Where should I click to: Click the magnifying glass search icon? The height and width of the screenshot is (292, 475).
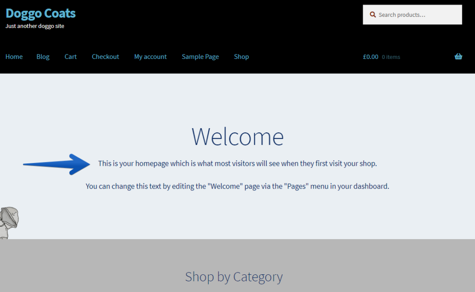[372, 14]
